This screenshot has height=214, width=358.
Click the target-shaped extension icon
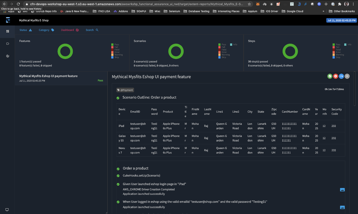pos(326,4)
